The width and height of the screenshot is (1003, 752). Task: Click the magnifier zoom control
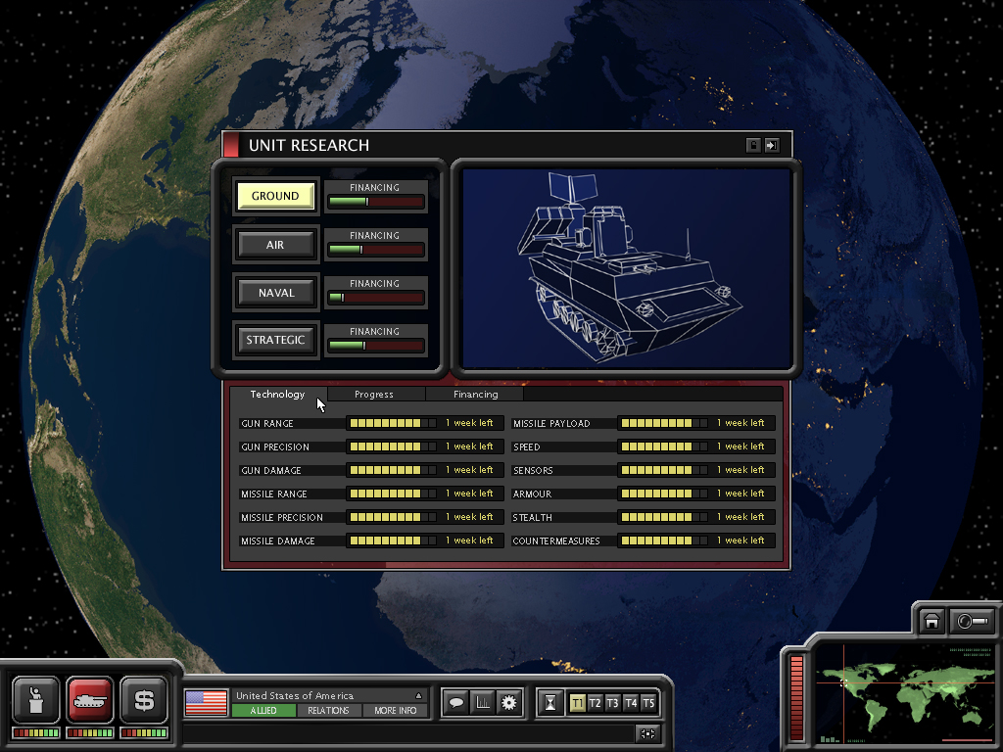click(973, 621)
